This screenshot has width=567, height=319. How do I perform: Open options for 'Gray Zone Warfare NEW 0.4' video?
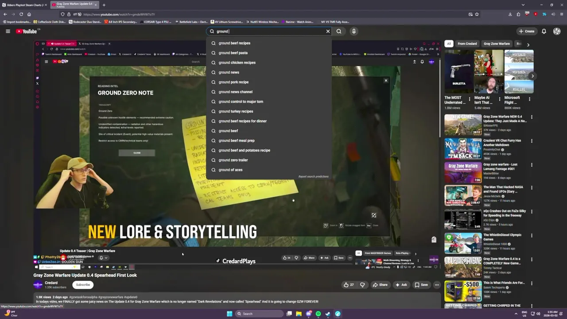[x=532, y=117]
